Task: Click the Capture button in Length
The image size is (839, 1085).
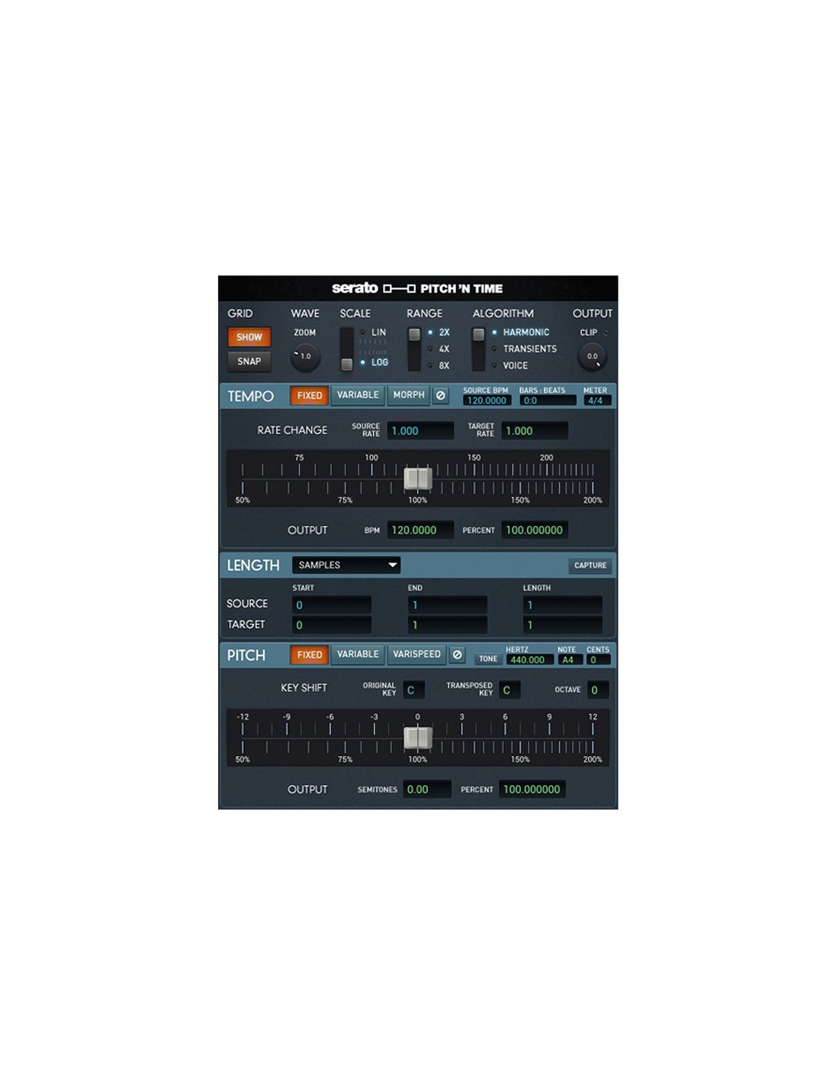Action: pyautogui.click(x=590, y=565)
